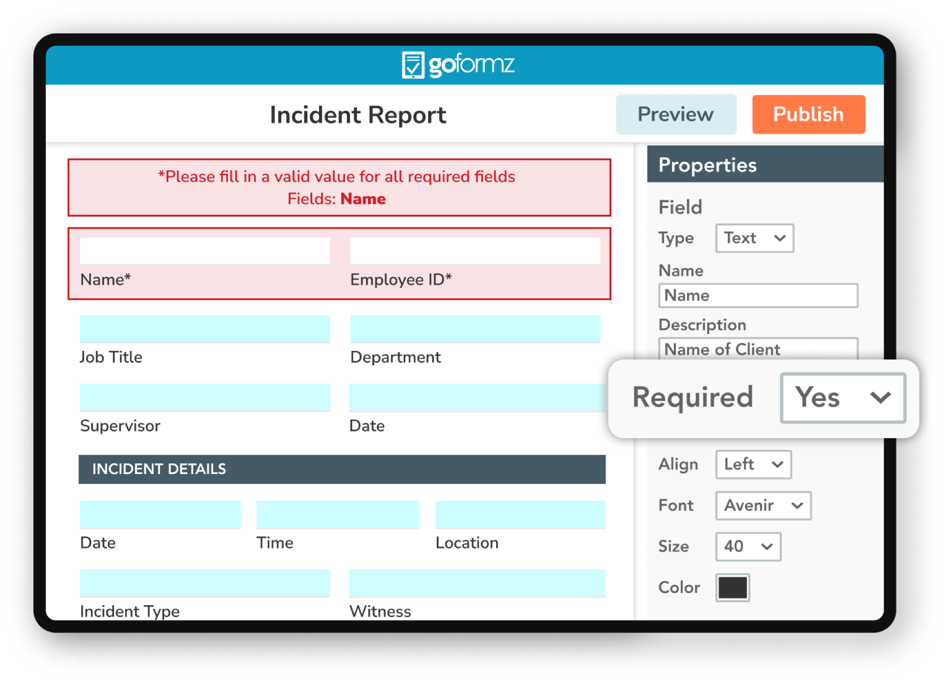This screenshot has height=682, width=946.
Task: Click the Publish button
Action: pyautogui.click(x=808, y=114)
